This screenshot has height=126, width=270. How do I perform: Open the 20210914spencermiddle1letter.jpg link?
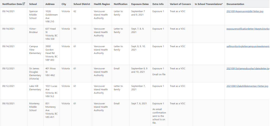[x=245, y=11]
